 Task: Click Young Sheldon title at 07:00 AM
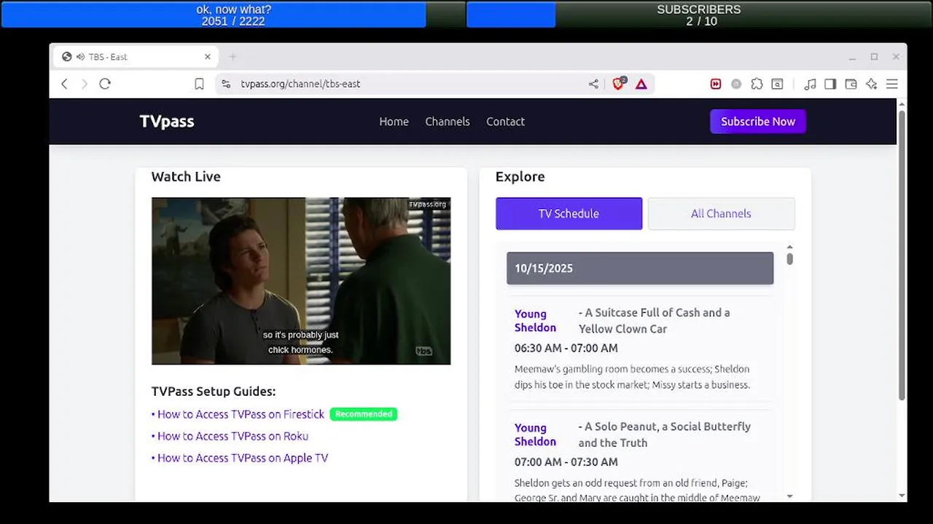[535, 434]
